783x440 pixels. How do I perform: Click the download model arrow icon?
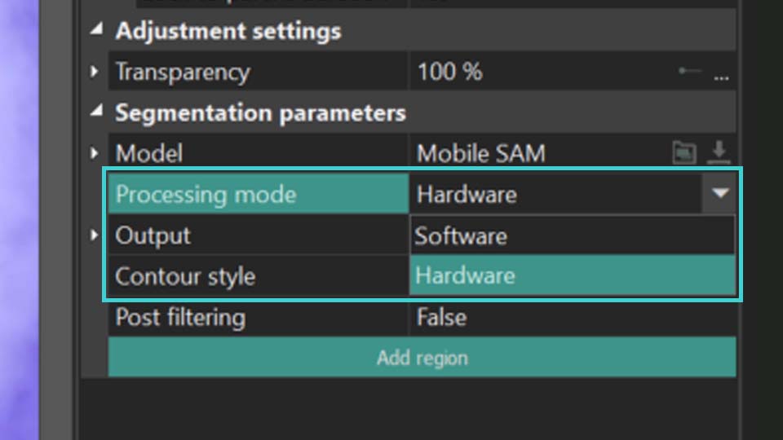(719, 152)
